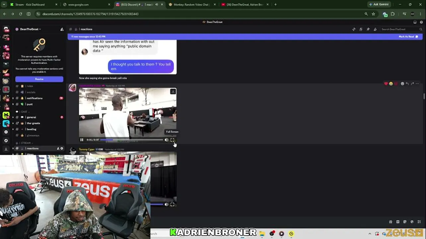Screen dimensions: 426x239
Task: Bookmark this page with star icon
Action: click(x=373, y=14)
